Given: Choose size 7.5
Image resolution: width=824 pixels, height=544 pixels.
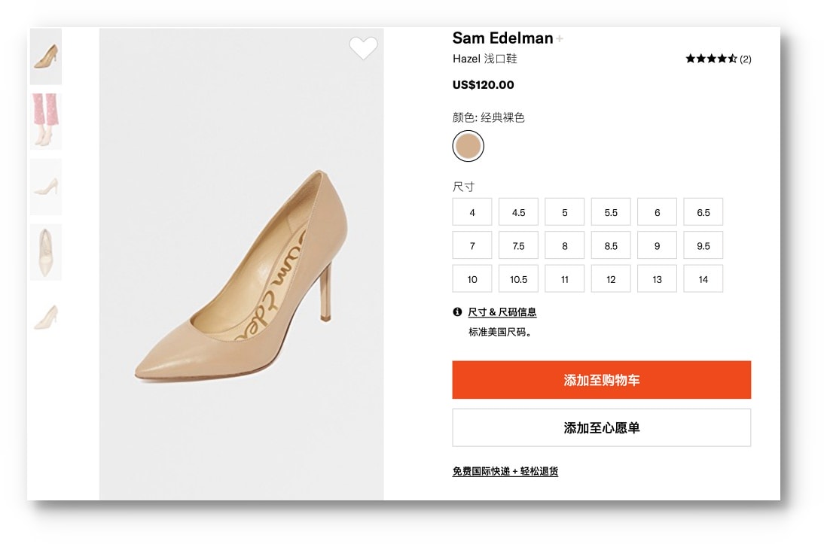Looking at the screenshot, I should point(518,245).
